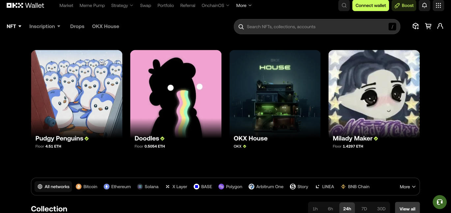Click the magnifier icon in NFT search

tap(241, 27)
